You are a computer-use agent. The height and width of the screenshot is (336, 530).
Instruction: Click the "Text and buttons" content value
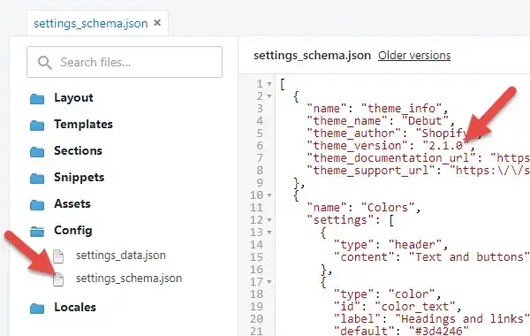click(470, 257)
